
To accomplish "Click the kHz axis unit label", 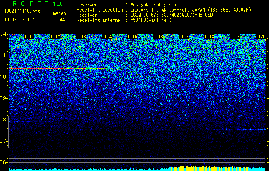I will pyautogui.click(x=4, y=35).
